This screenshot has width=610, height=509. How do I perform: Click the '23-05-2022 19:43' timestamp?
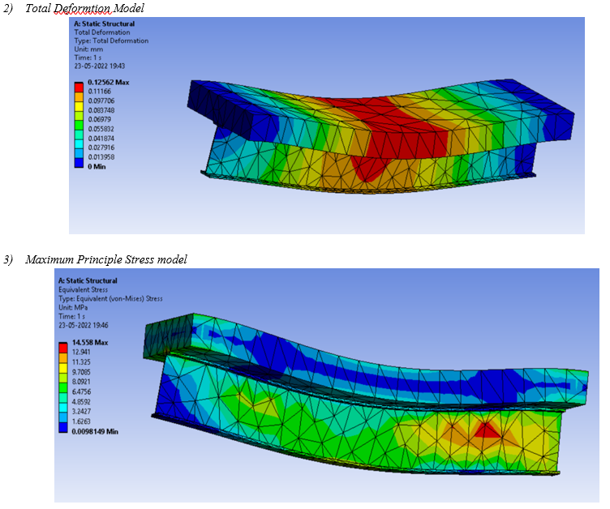(100, 66)
